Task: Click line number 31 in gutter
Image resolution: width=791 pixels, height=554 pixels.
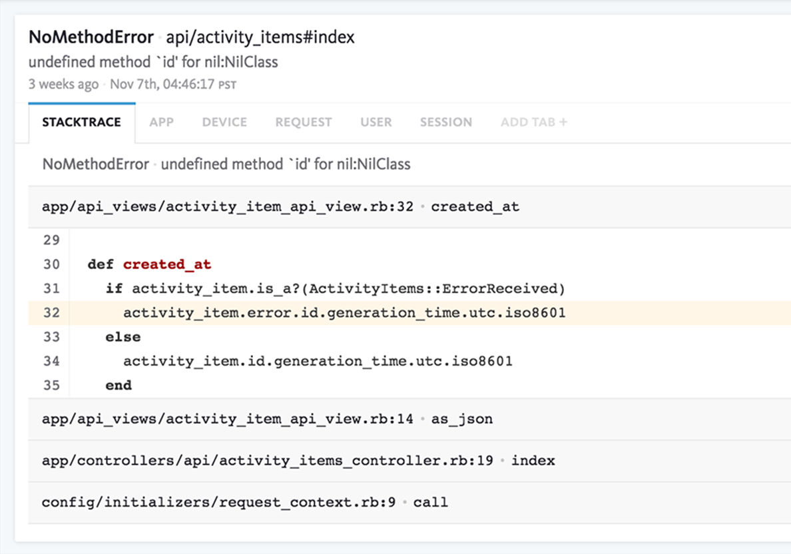Action: pyautogui.click(x=51, y=288)
